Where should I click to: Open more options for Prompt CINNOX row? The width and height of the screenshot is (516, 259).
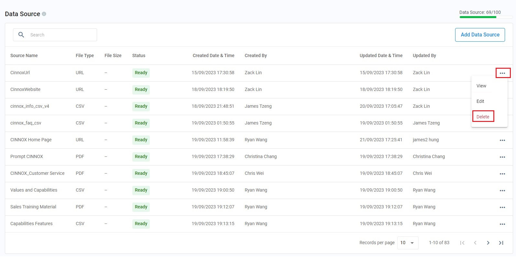tap(502, 157)
